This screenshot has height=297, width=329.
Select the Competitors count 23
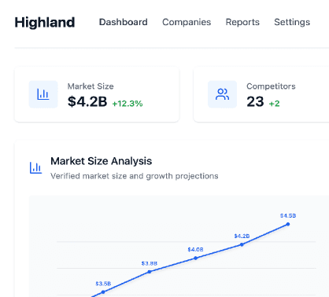tap(255, 101)
